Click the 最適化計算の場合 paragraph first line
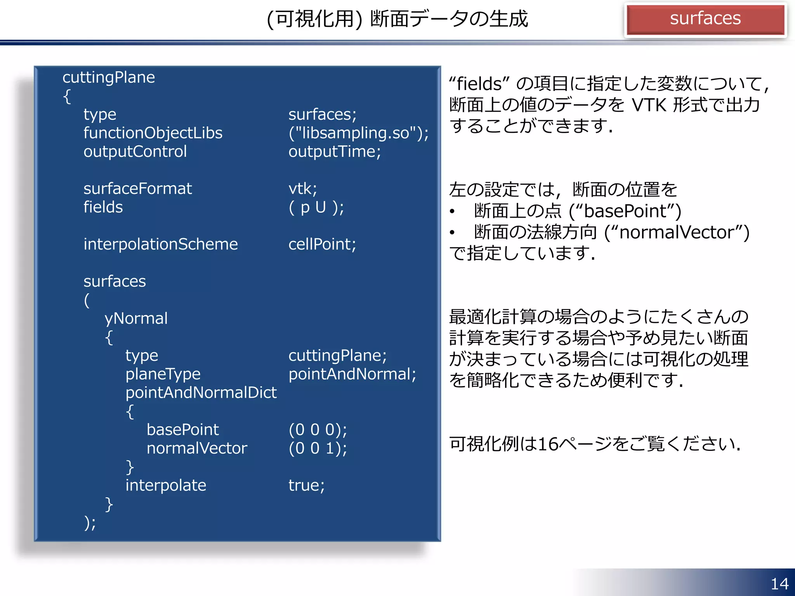This screenshot has width=795, height=596. pyautogui.click(x=599, y=317)
